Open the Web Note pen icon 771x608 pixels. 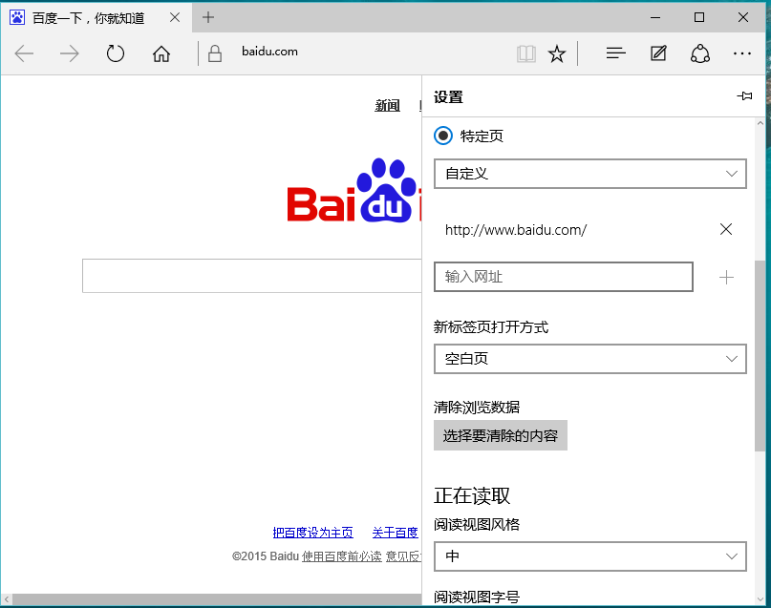click(x=658, y=53)
